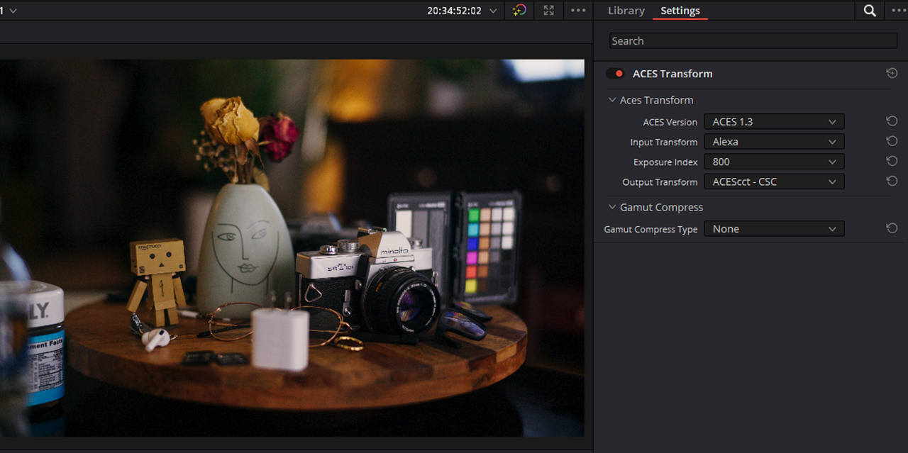908x453 pixels.
Task: Reset the entire ACES Transform effect
Action: point(892,74)
